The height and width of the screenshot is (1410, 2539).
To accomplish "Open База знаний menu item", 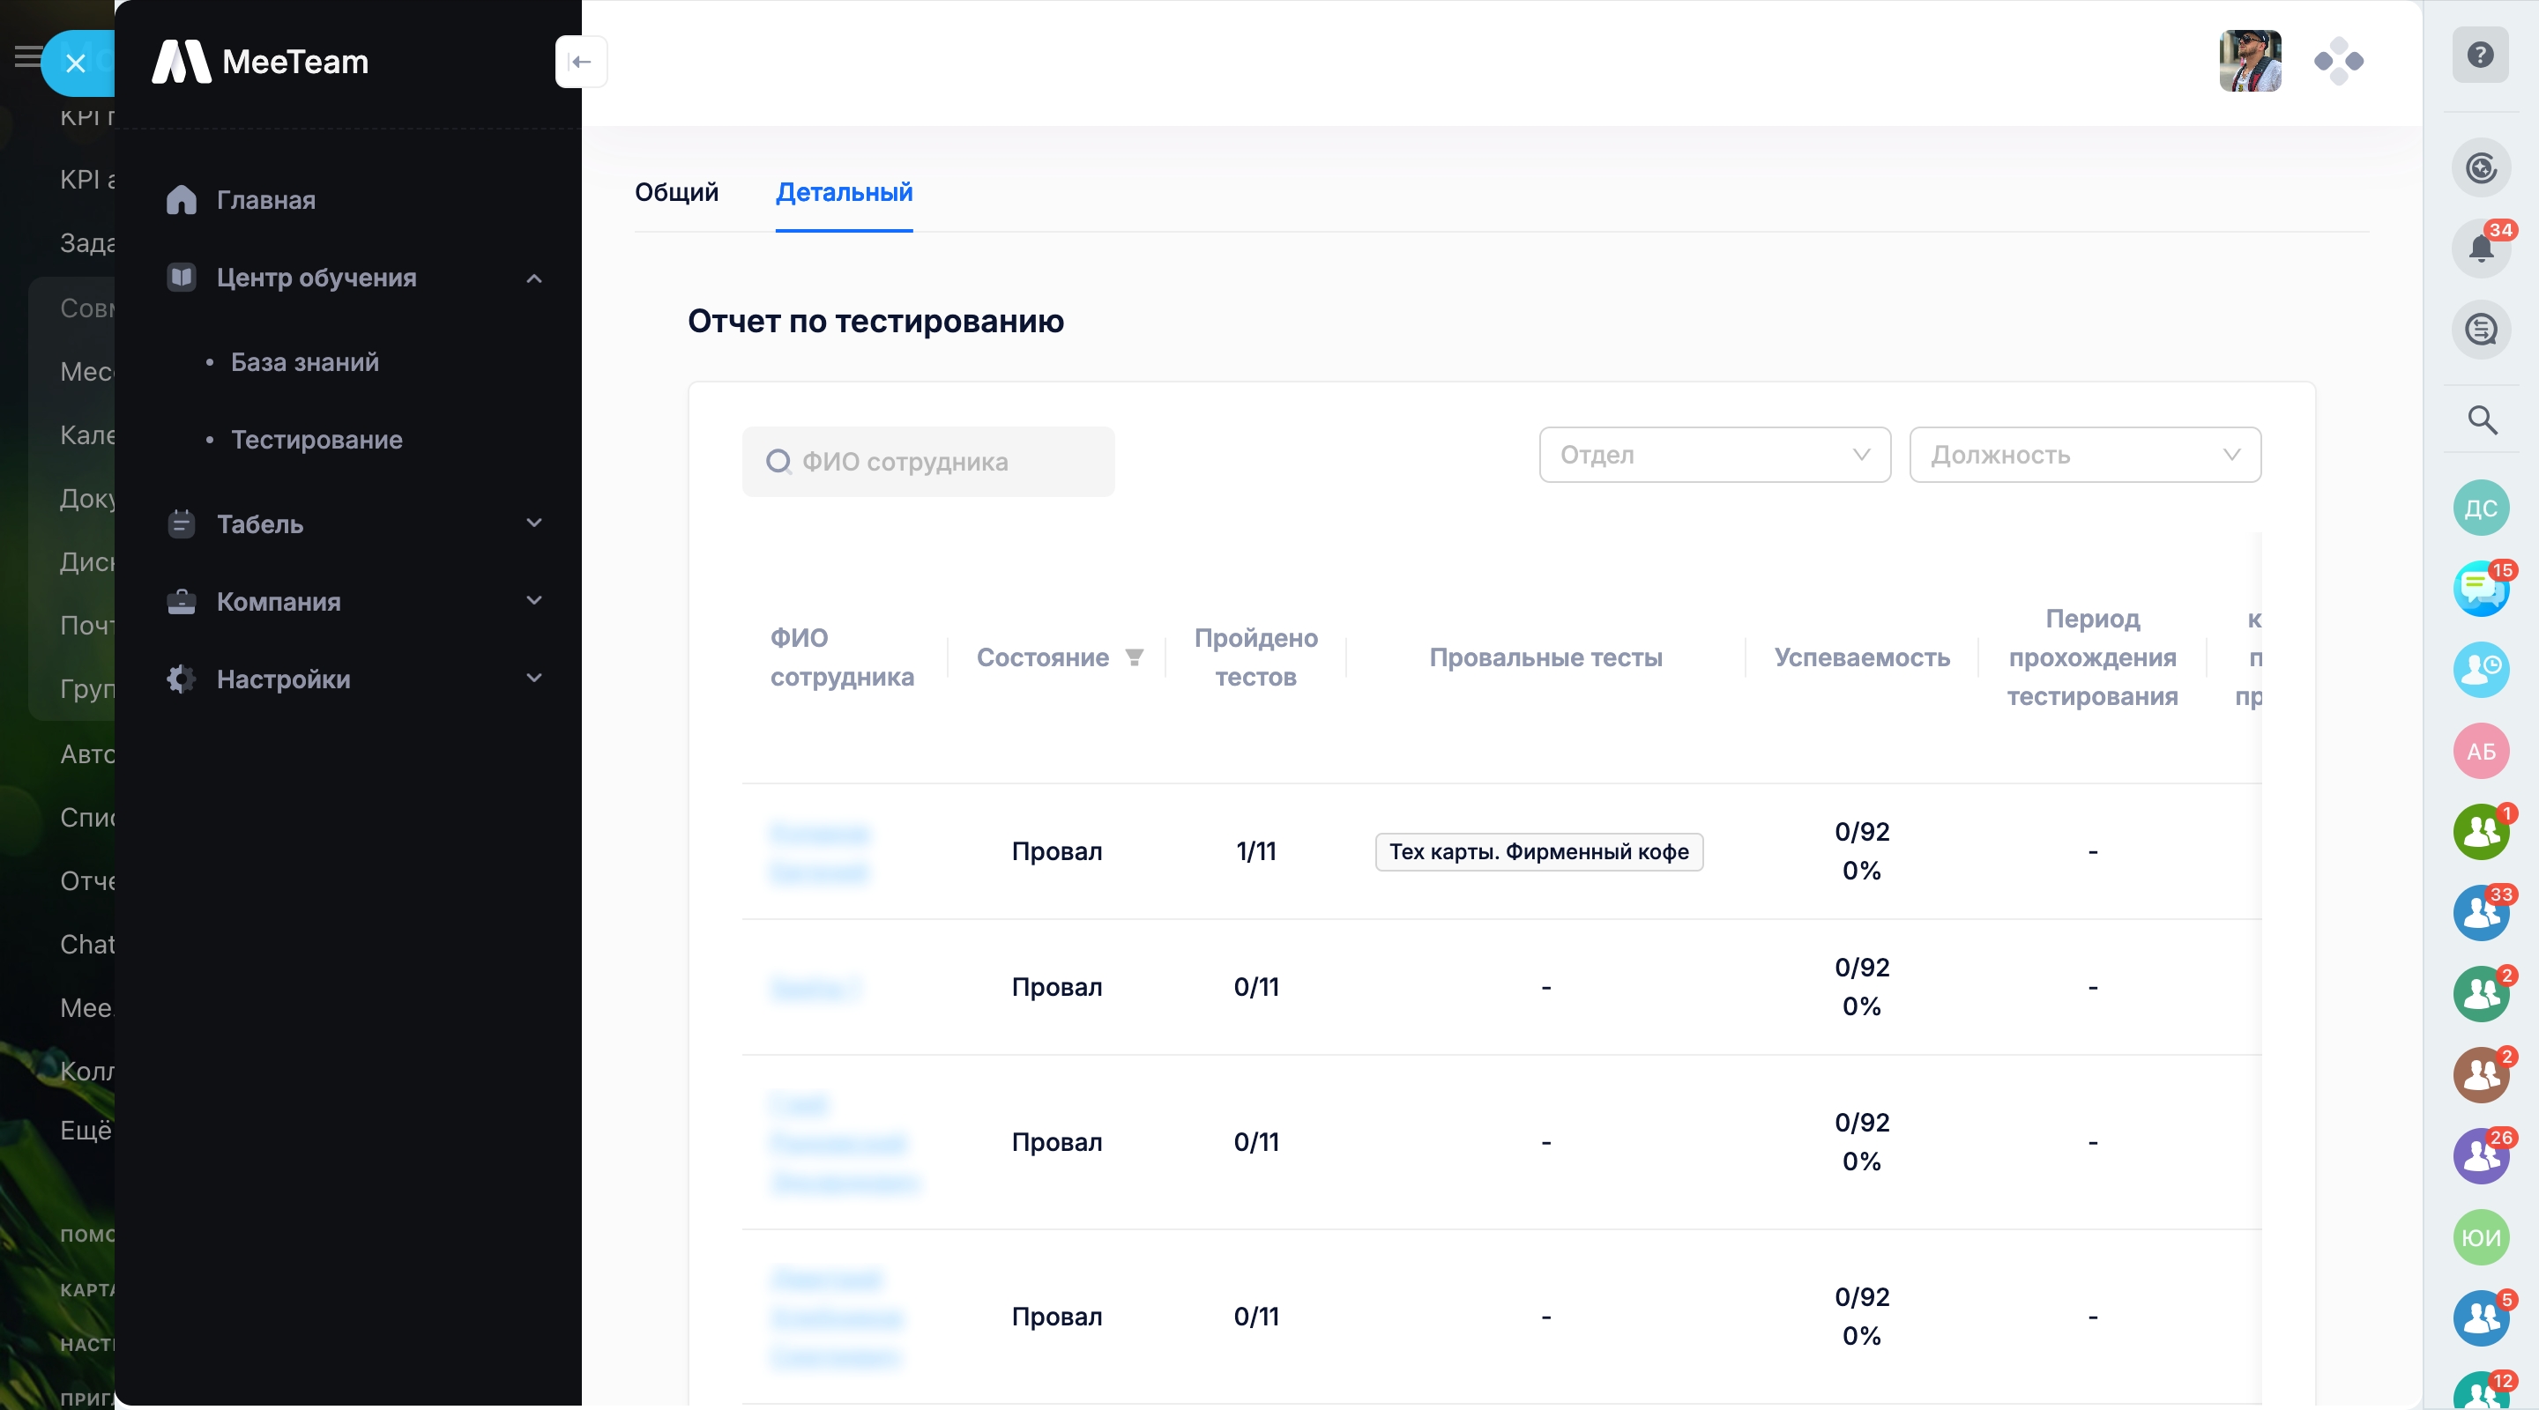I will (x=304, y=362).
